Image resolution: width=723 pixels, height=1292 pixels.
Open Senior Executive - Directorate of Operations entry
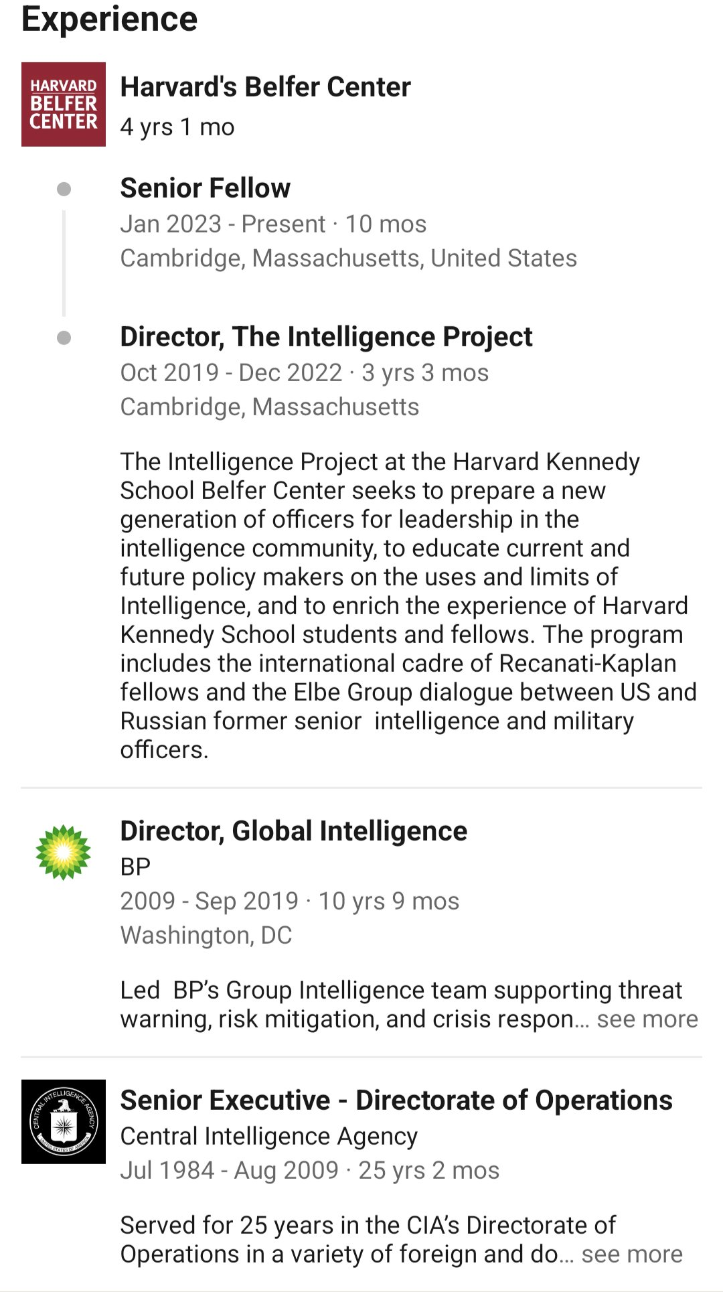click(x=396, y=1100)
